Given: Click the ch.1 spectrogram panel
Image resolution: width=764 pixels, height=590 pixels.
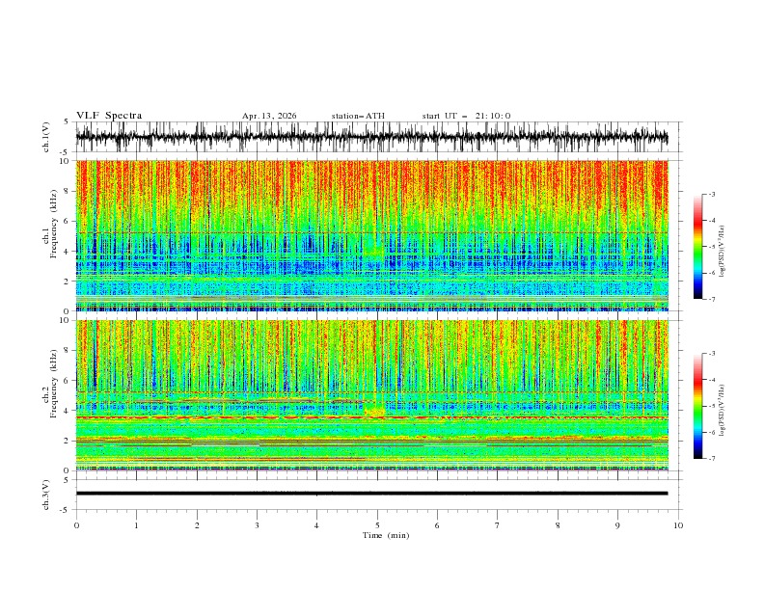Looking at the screenshot, I should pyautogui.click(x=371, y=235).
